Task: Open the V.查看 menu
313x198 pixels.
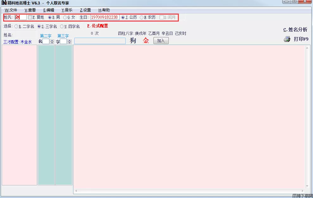Action: [x=30, y=10]
